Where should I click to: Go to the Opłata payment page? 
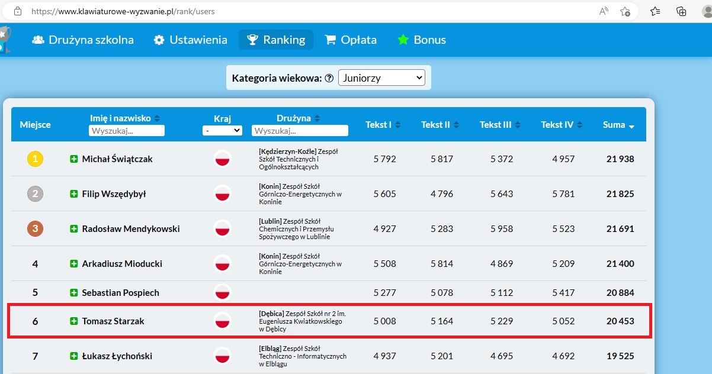click(x=351, y=40)
